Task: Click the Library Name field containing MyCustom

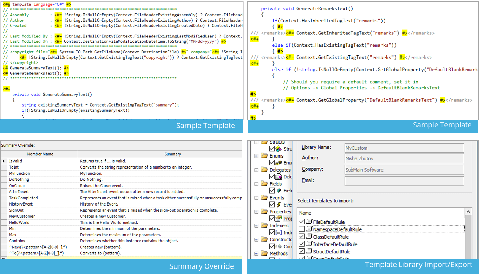Action: click(404, 148)
